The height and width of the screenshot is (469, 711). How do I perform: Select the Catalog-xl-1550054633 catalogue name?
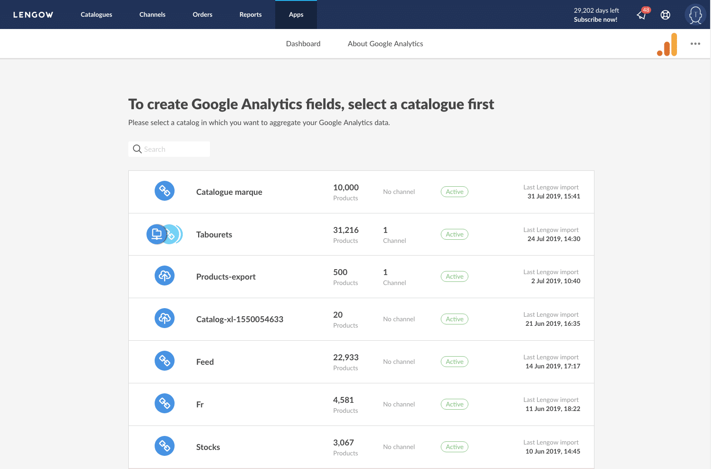pos(239,319)
